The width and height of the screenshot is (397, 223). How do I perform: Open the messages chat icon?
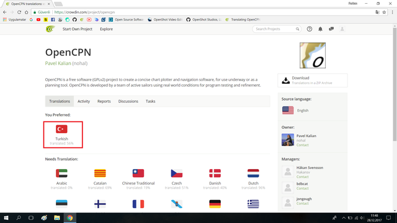[x=331, y=29]
